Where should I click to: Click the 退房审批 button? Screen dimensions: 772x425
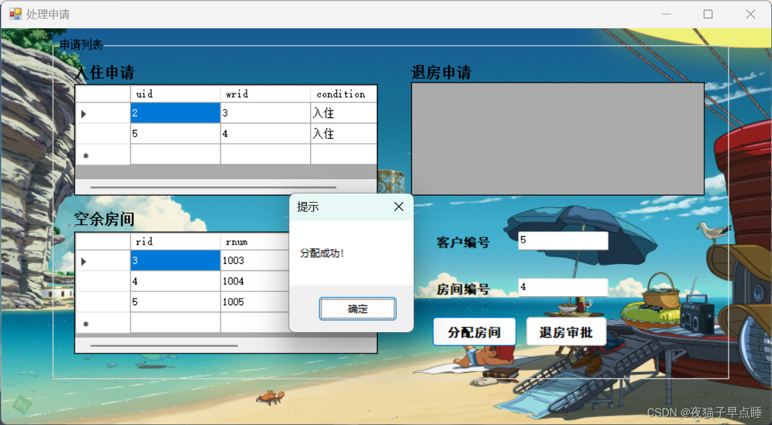pyautogui.click(x=566, y=332)
